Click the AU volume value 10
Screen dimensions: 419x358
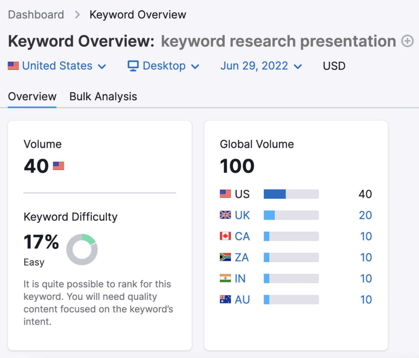coord(366,300)
